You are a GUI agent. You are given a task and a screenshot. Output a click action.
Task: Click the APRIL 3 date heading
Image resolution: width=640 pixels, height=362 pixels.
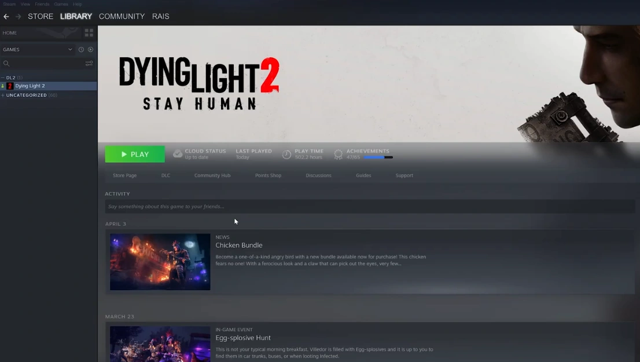pos(116,224)
